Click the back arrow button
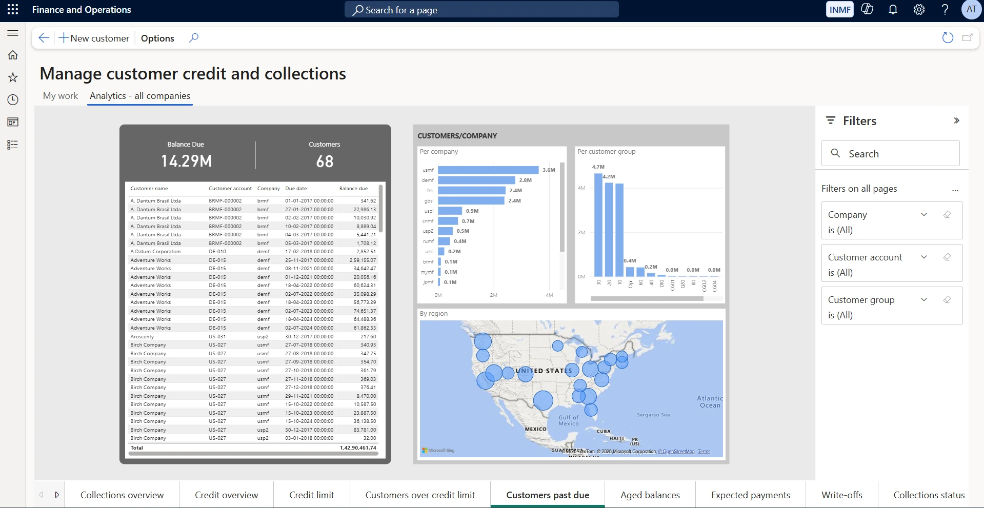The height and width of the screenshot is (508, 984). coord(44,38)
